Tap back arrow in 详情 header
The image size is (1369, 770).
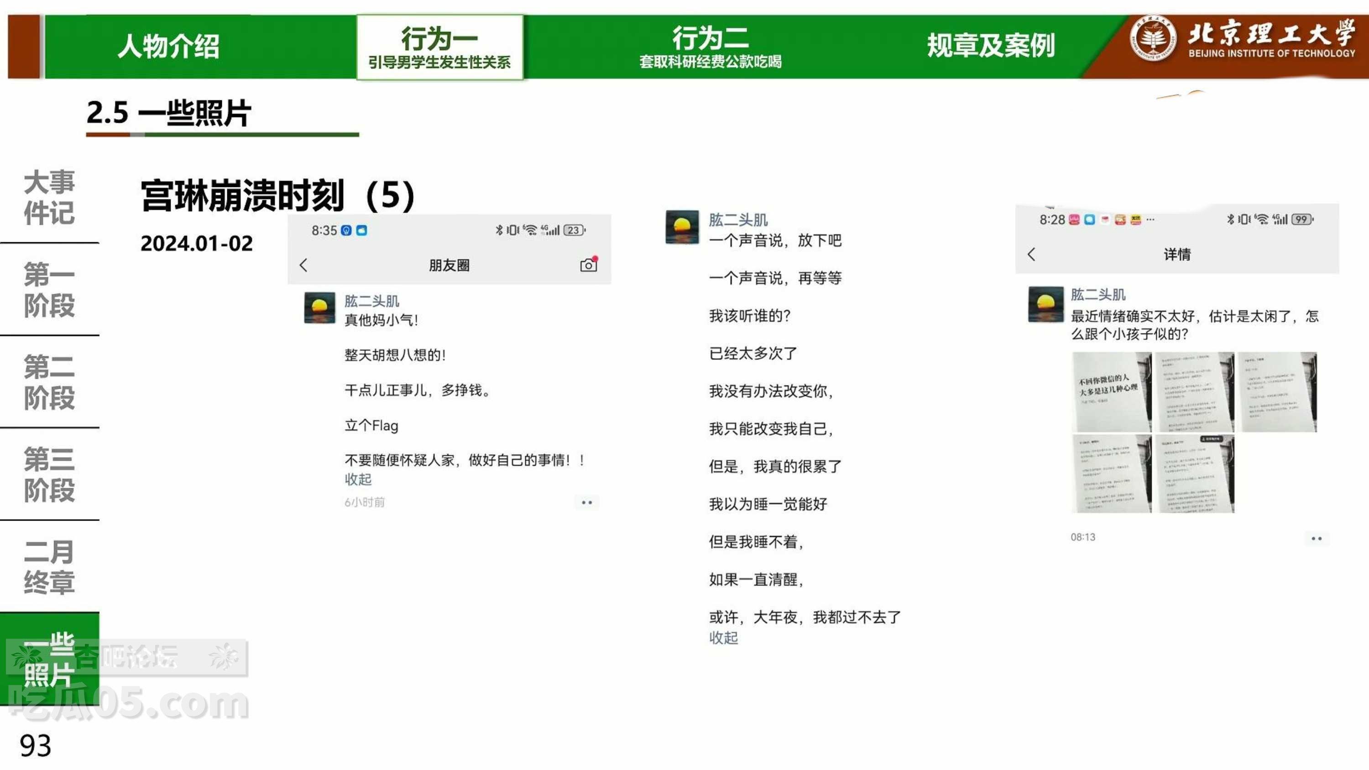pyautogui.click(x=1031, y=254)
